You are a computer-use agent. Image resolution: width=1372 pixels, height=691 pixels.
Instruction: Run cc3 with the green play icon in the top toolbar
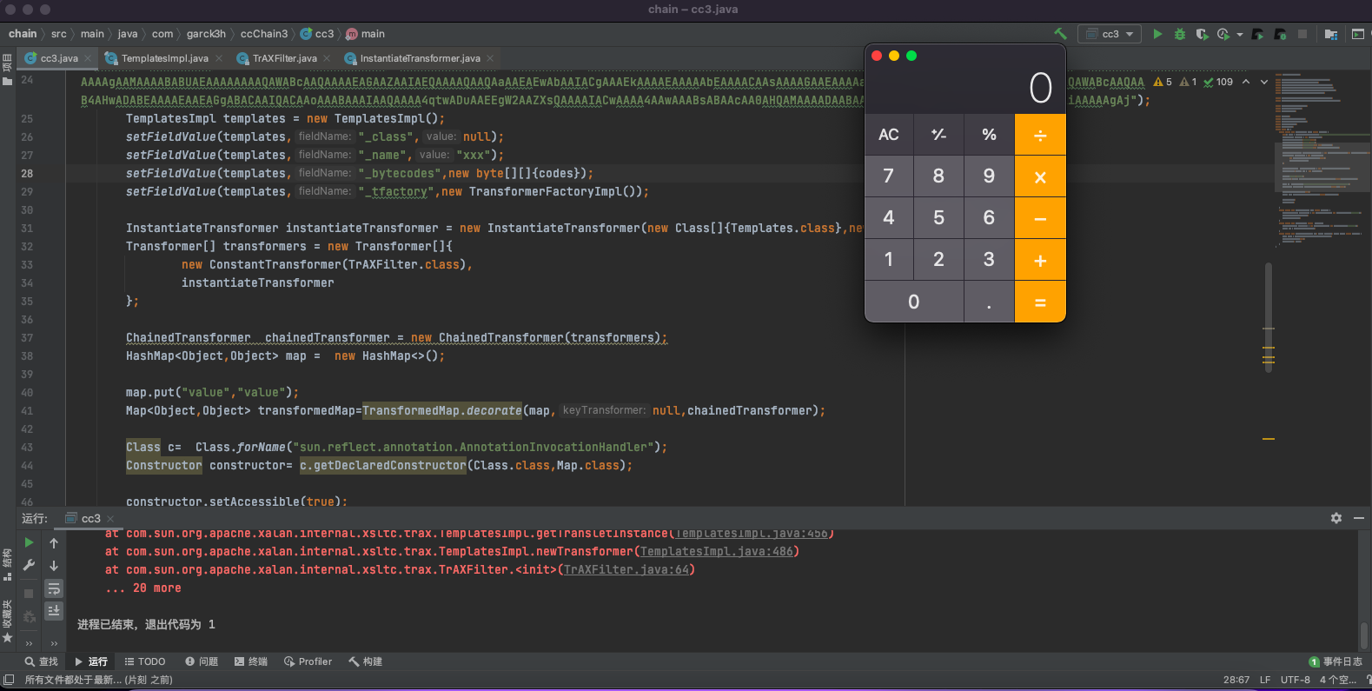[1157, 34]
